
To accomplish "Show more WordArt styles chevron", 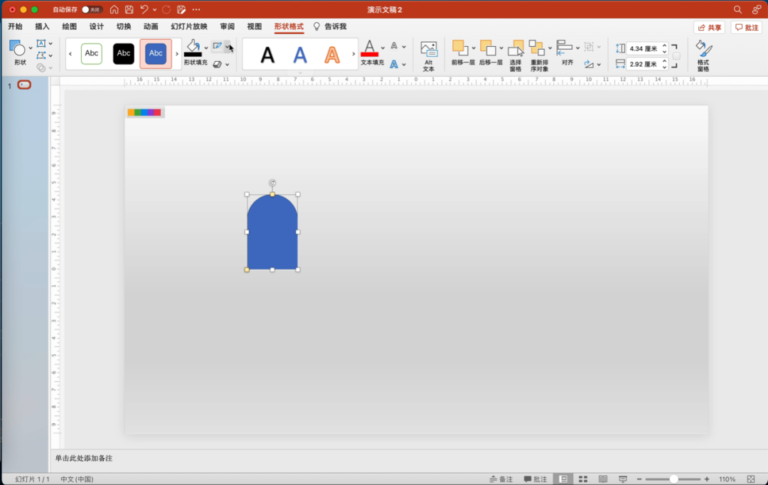I will (353, 53).
